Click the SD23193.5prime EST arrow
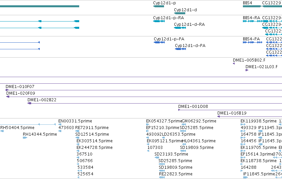The width and height of the screenshot is (282, 179). pyautogui.click(x=157, y=157)
